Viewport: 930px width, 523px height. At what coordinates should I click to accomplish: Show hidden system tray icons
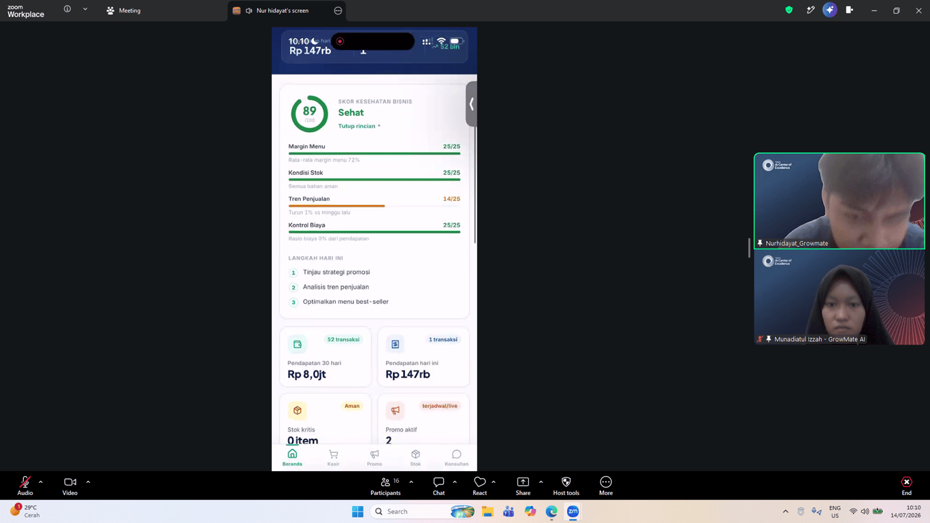point(786,511)
